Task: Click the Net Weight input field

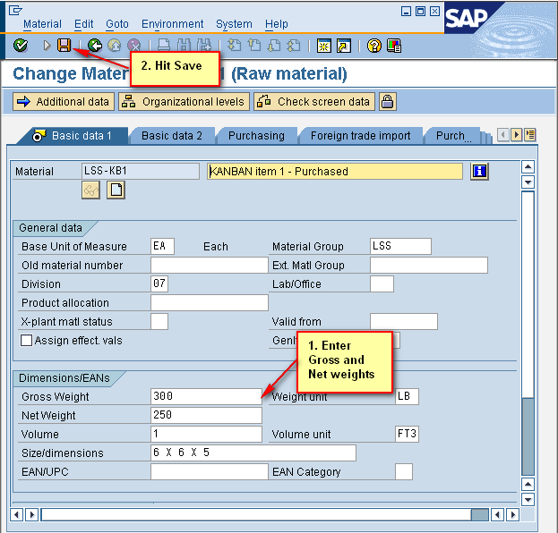Action: coord(206,415)
